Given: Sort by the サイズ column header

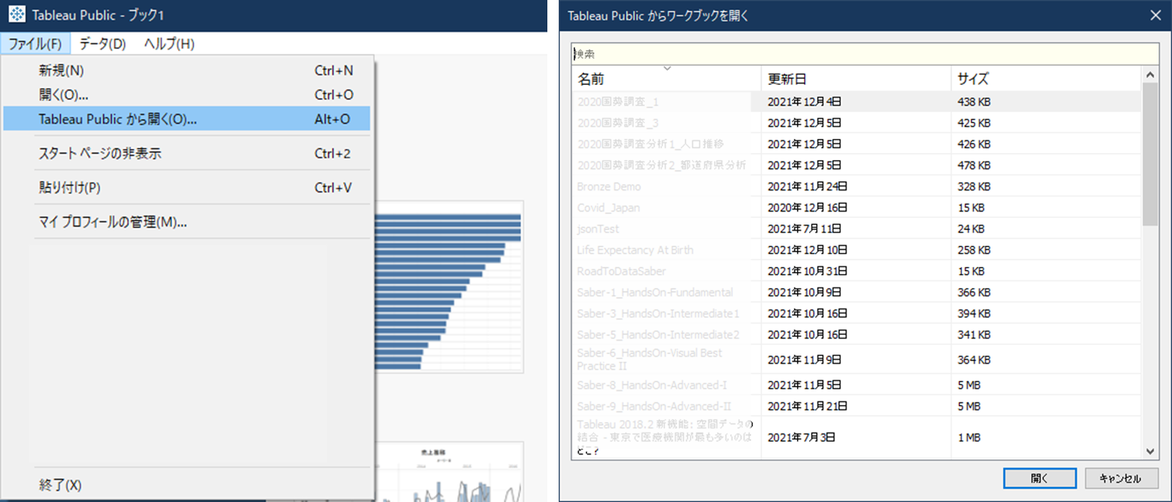Looking at the screenshot, I should click(x=1045, y=79).
